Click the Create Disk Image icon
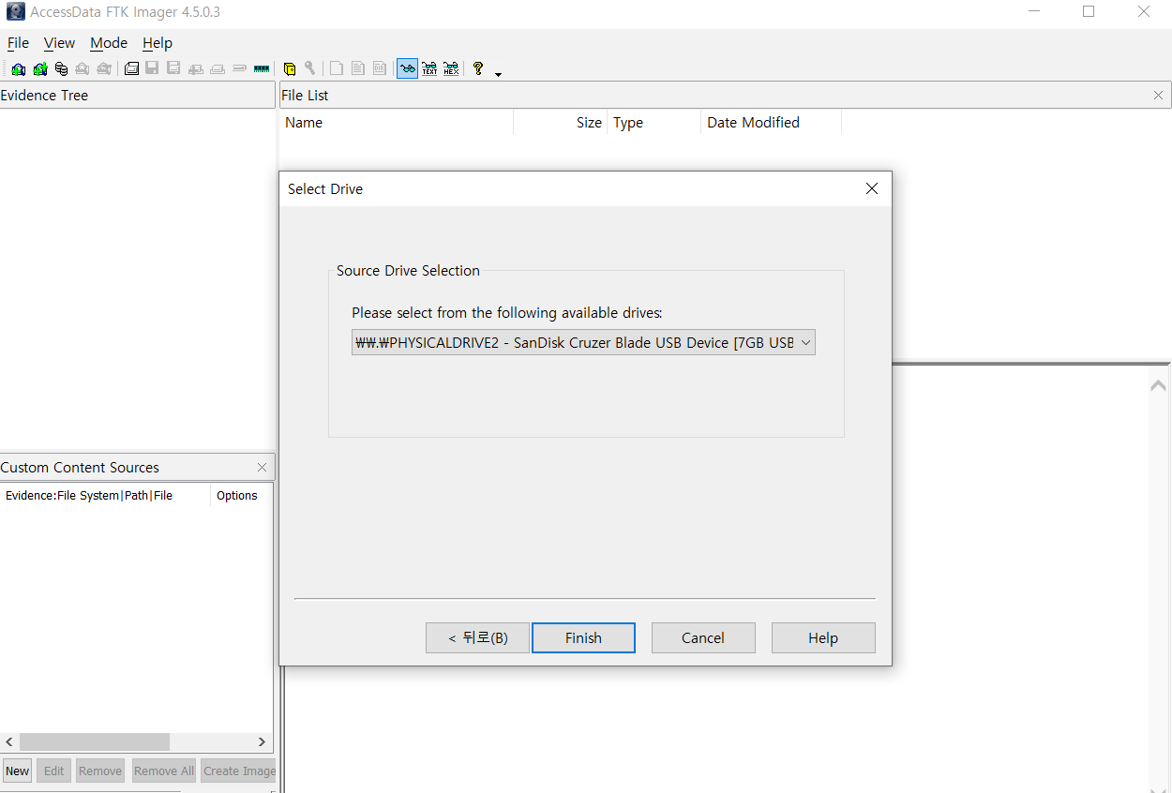 click(x=132, y=68)
